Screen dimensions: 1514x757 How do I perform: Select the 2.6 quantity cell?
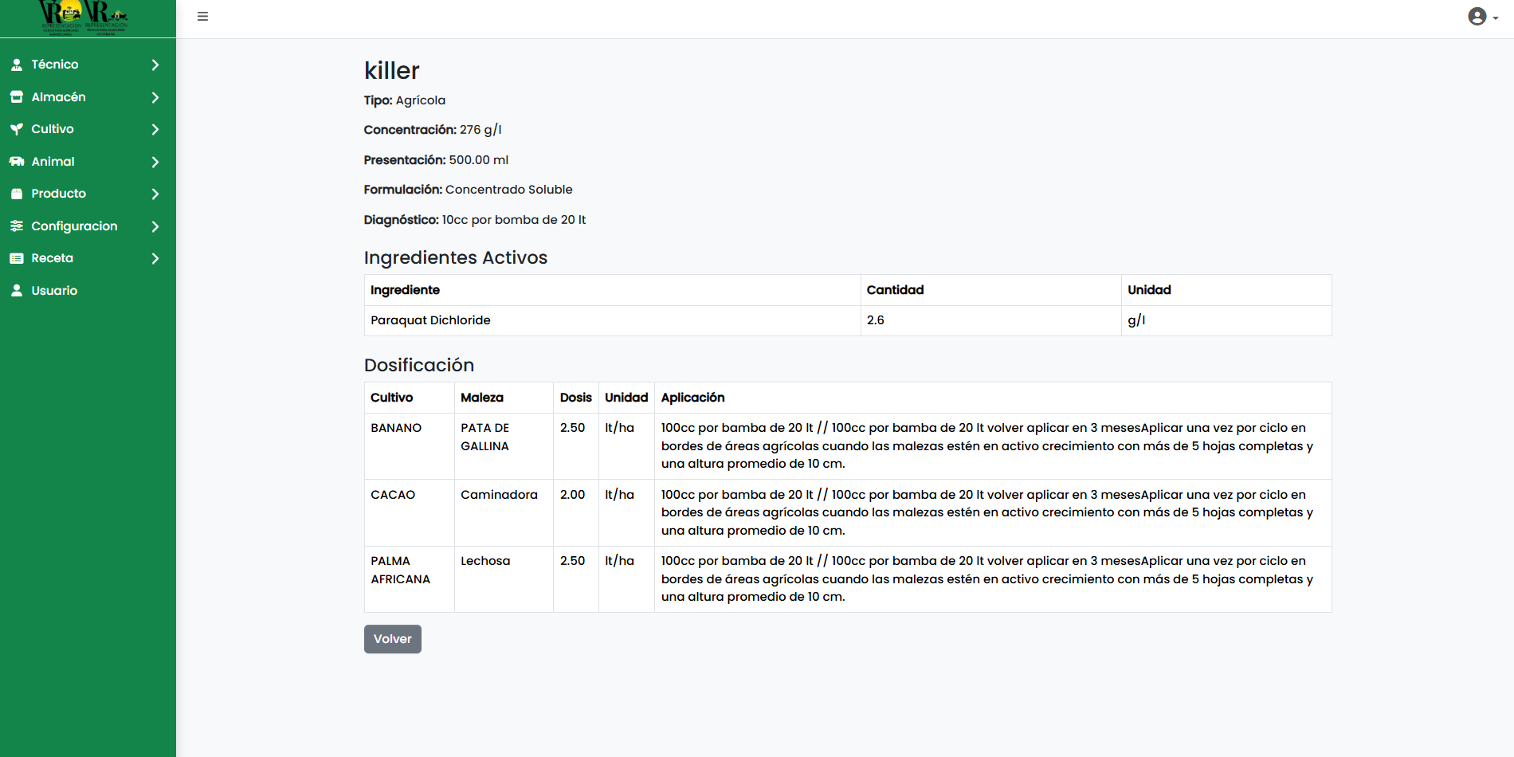(x=990, y=320)
